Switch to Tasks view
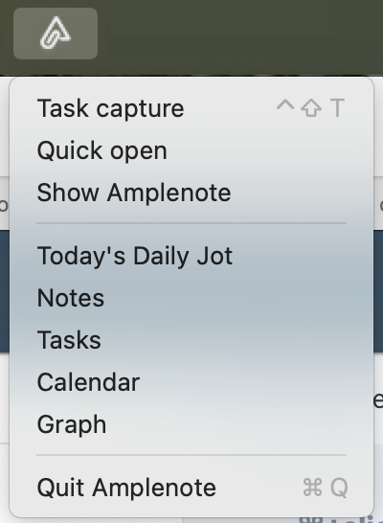 [x=191, y=340]
